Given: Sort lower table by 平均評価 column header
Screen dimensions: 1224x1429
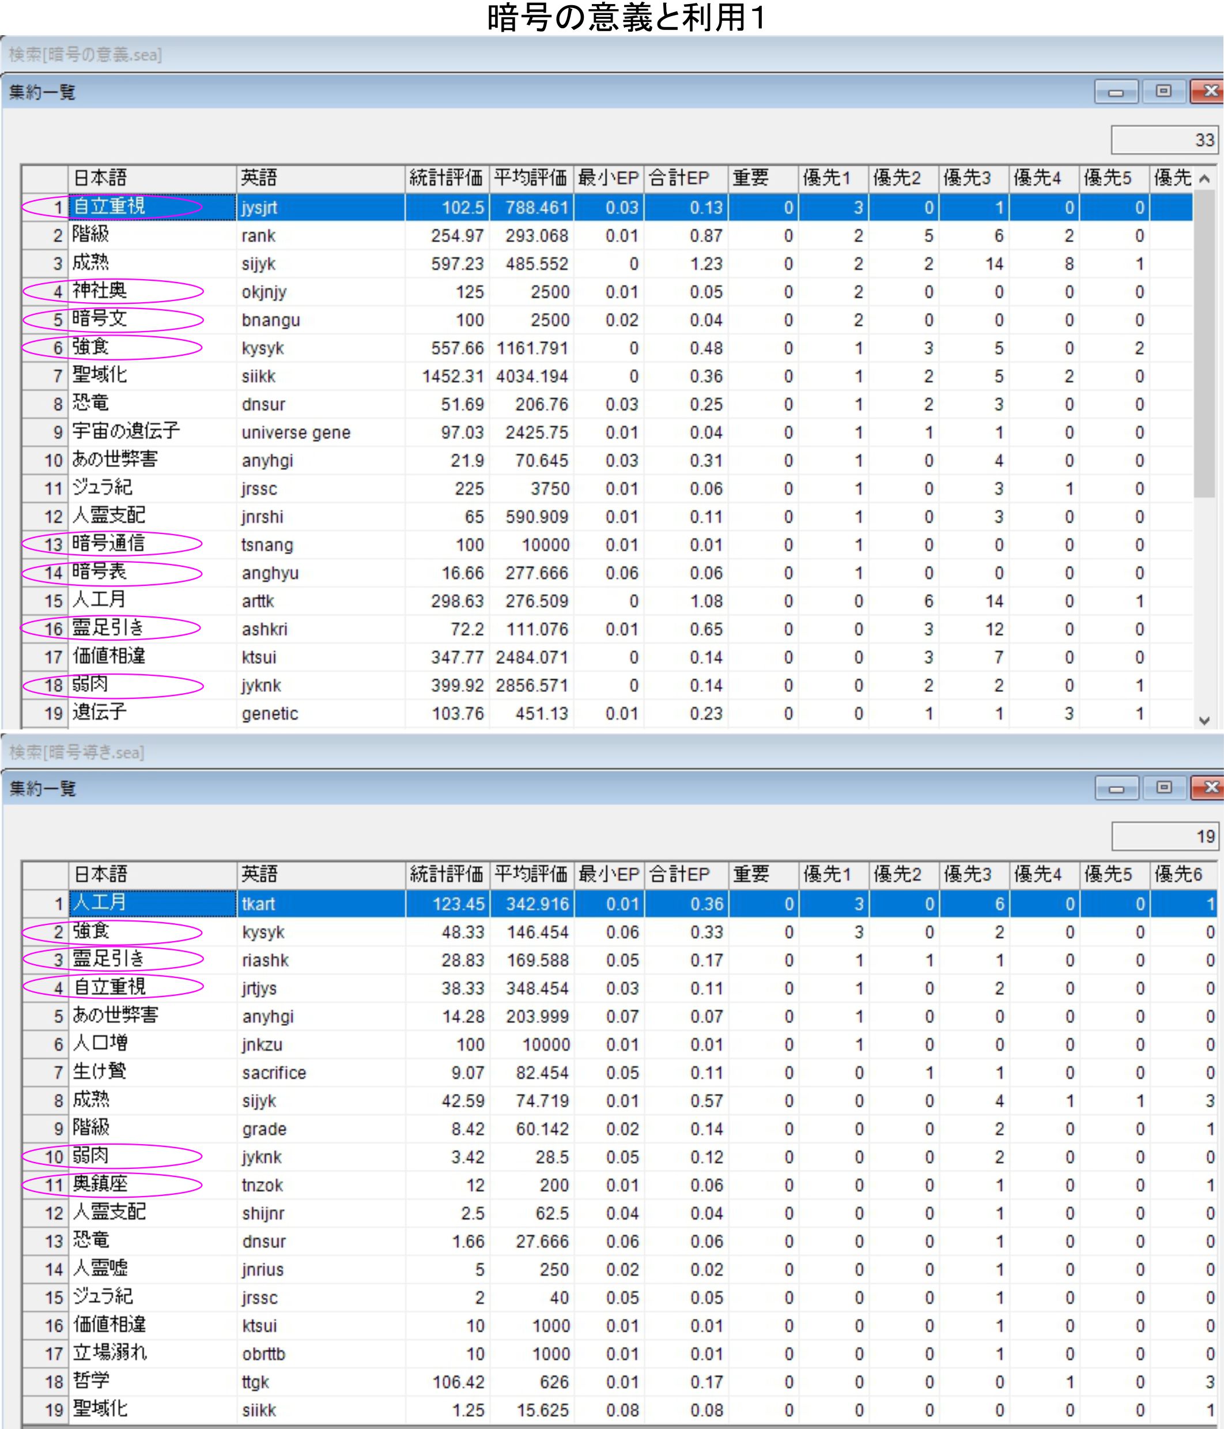Looking at the screenshot, I should (531, 874).
